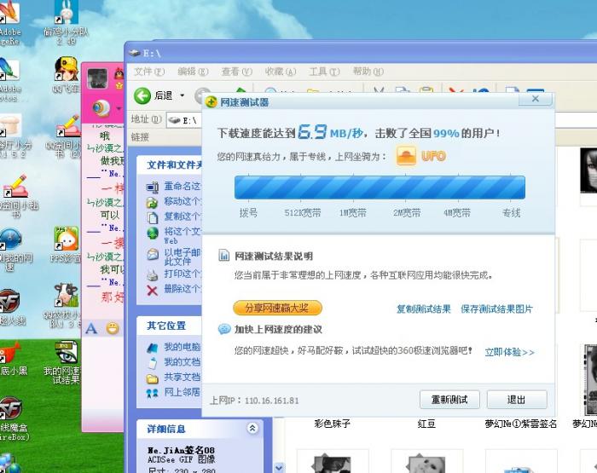
Task: Click sidebar scroll down arrow
Action: (x=279, y=468)
